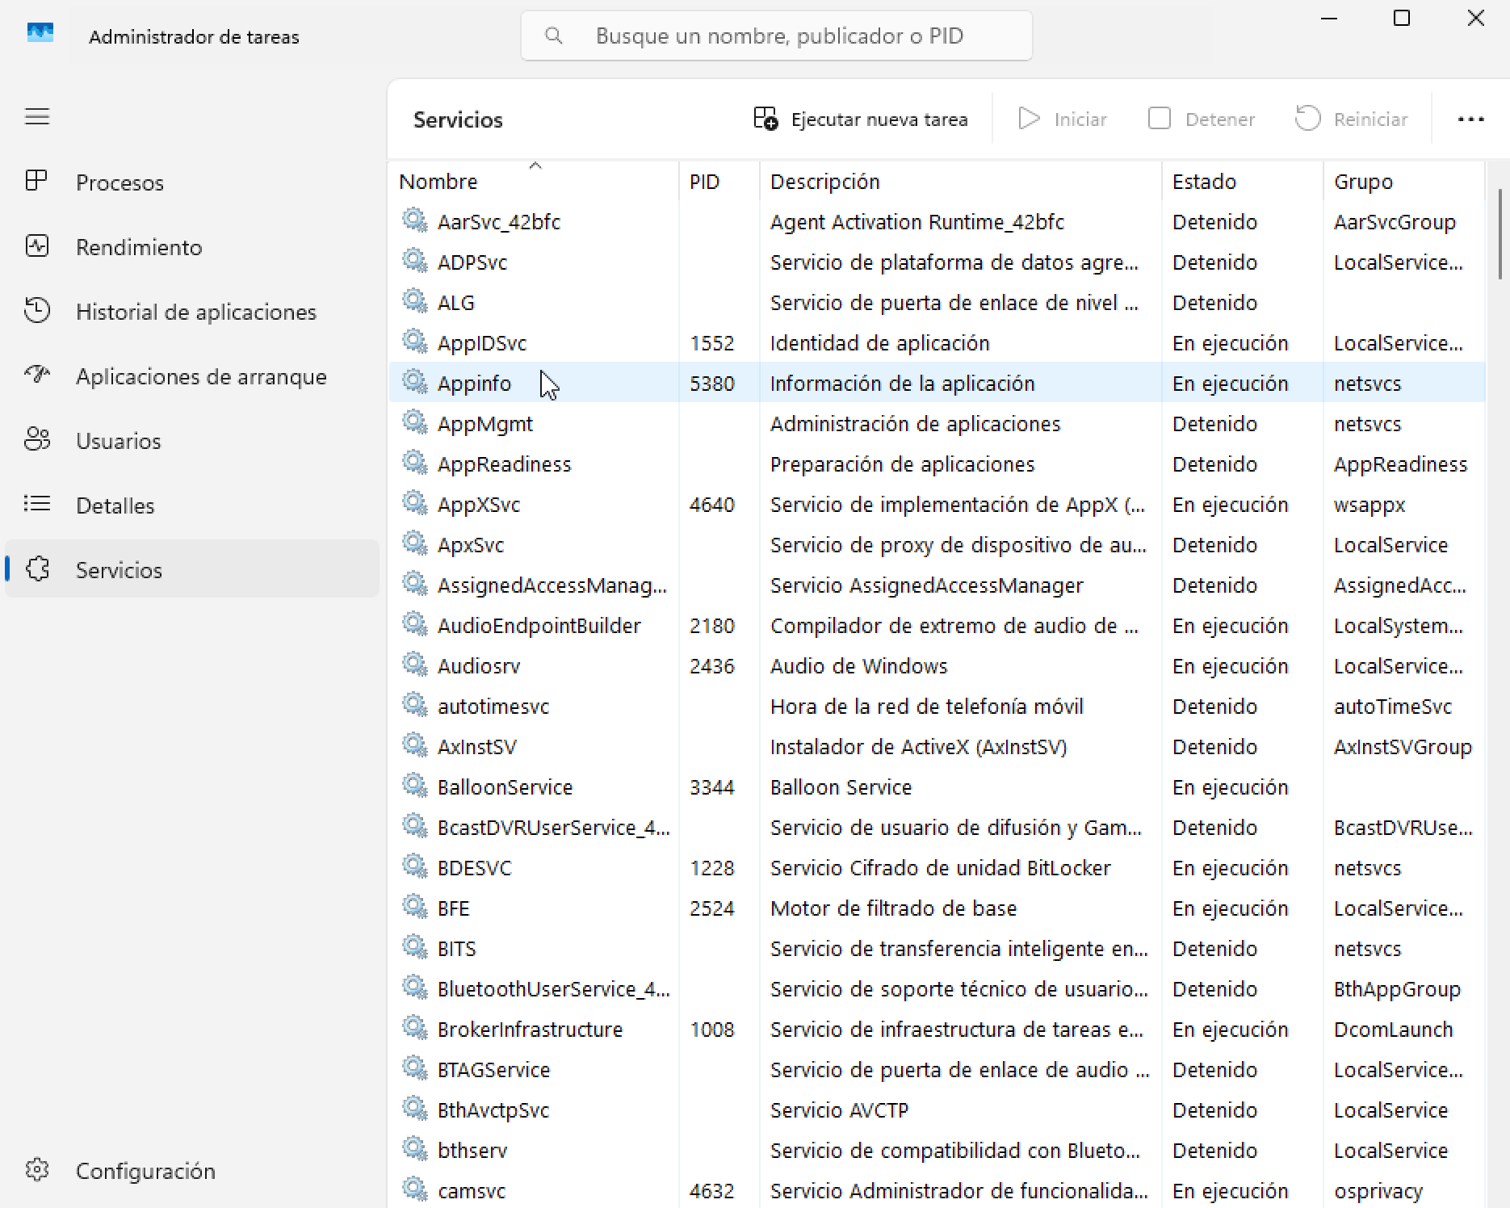Click the Ejecutar nueva tarea icon
Viewport: 1510px width, 1208px height.
(765, 119)
